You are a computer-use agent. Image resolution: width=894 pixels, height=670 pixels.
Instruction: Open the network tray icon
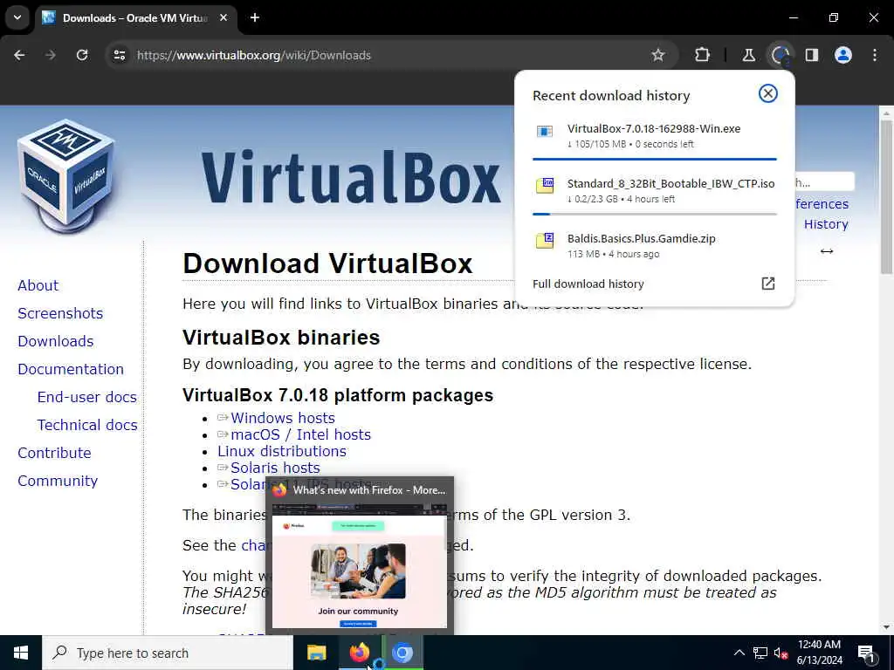coord(760,653)
